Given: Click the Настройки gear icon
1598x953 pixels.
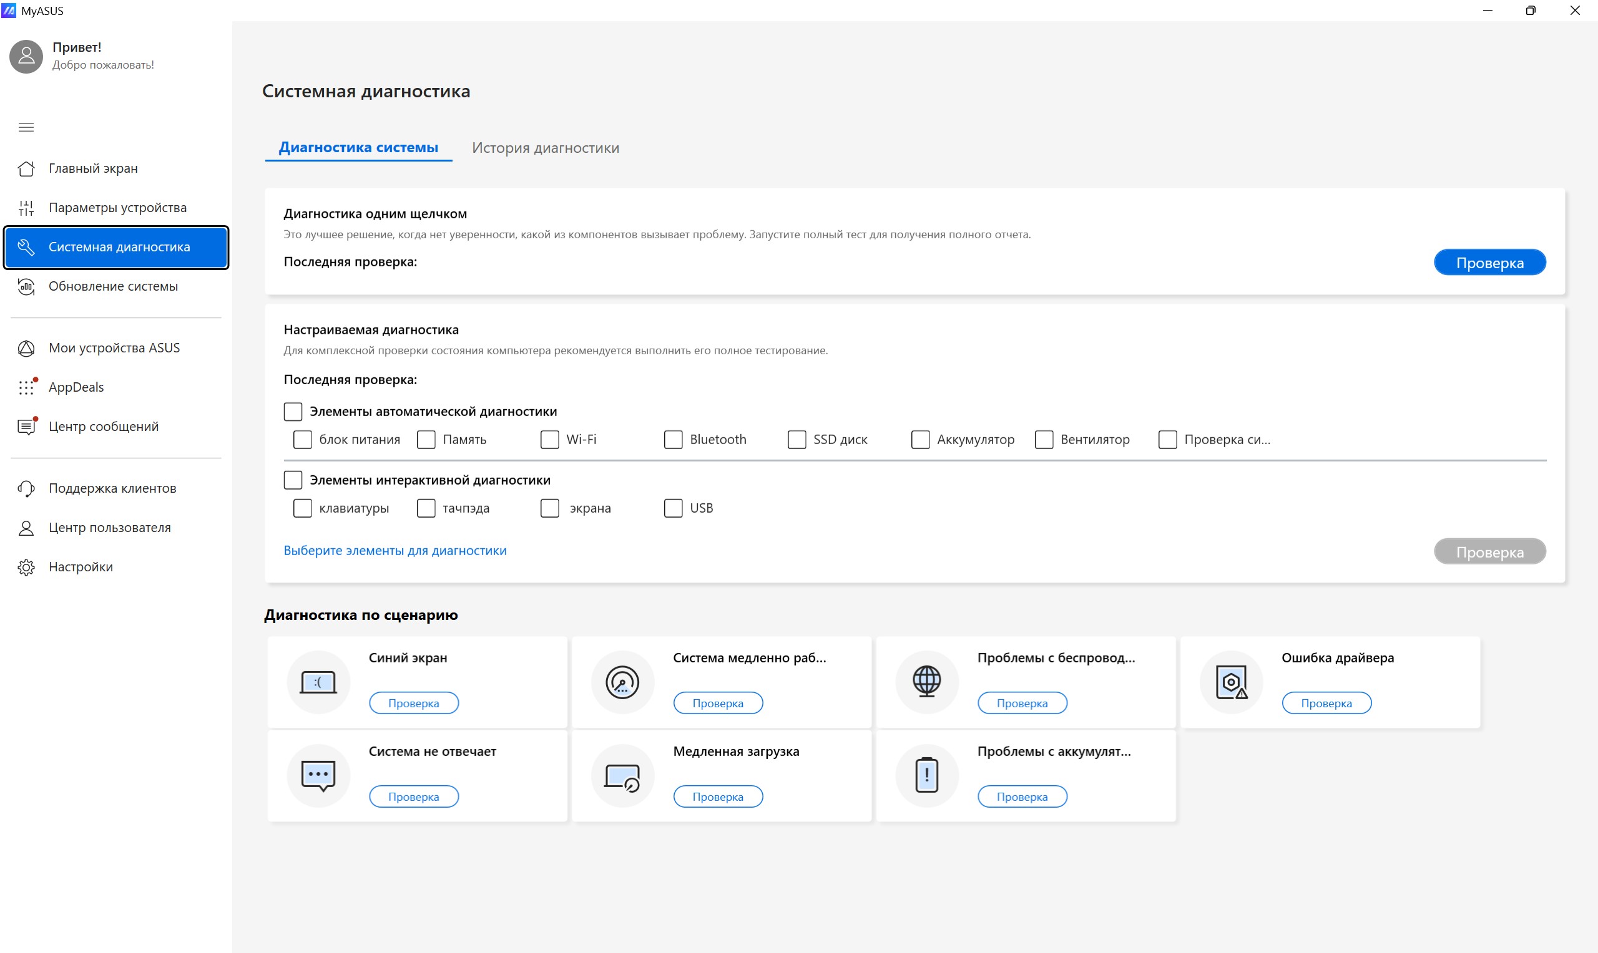Looking at the screenshot, I should [x=26, y=567].
